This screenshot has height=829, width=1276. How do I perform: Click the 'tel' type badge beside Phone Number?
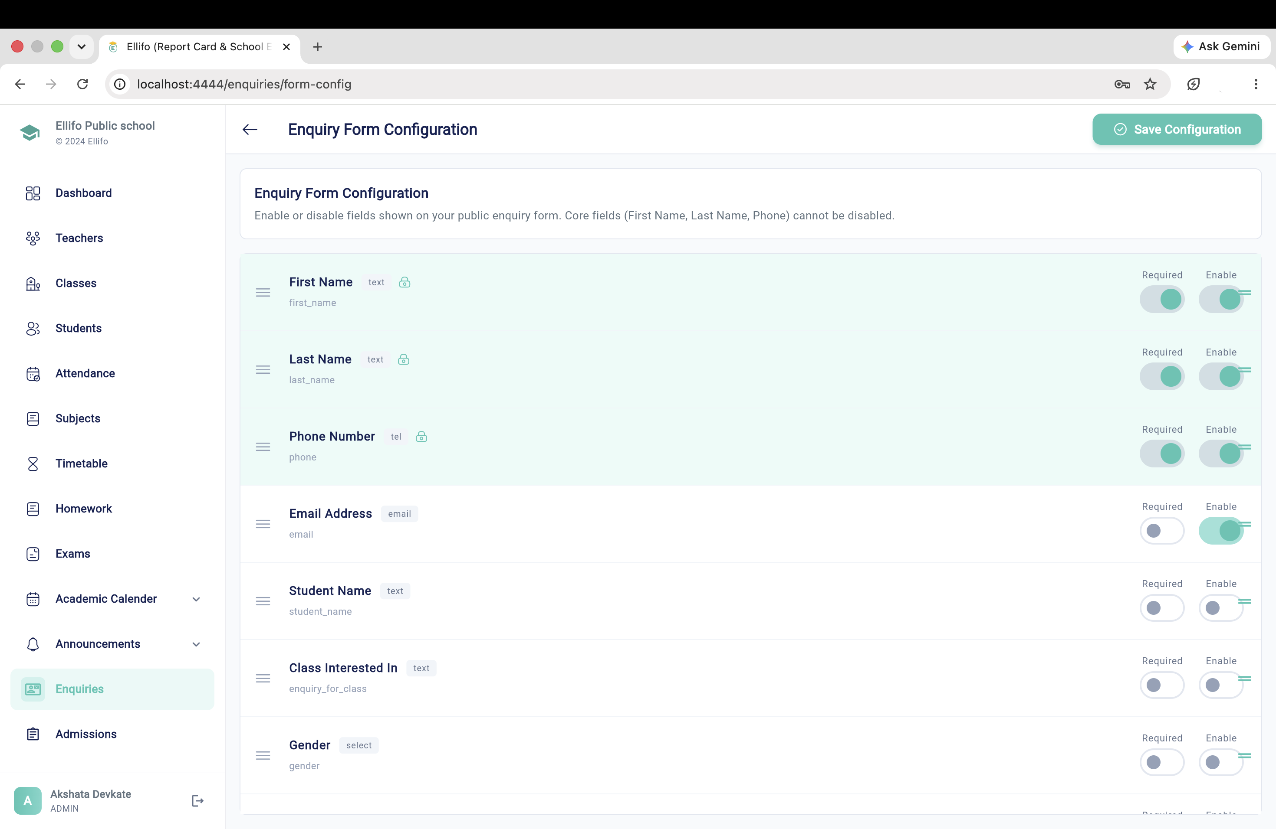point(396,437)
